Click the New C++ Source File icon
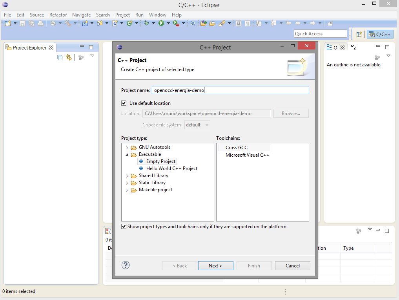This screenshot has width=399, height=300. 115,24
